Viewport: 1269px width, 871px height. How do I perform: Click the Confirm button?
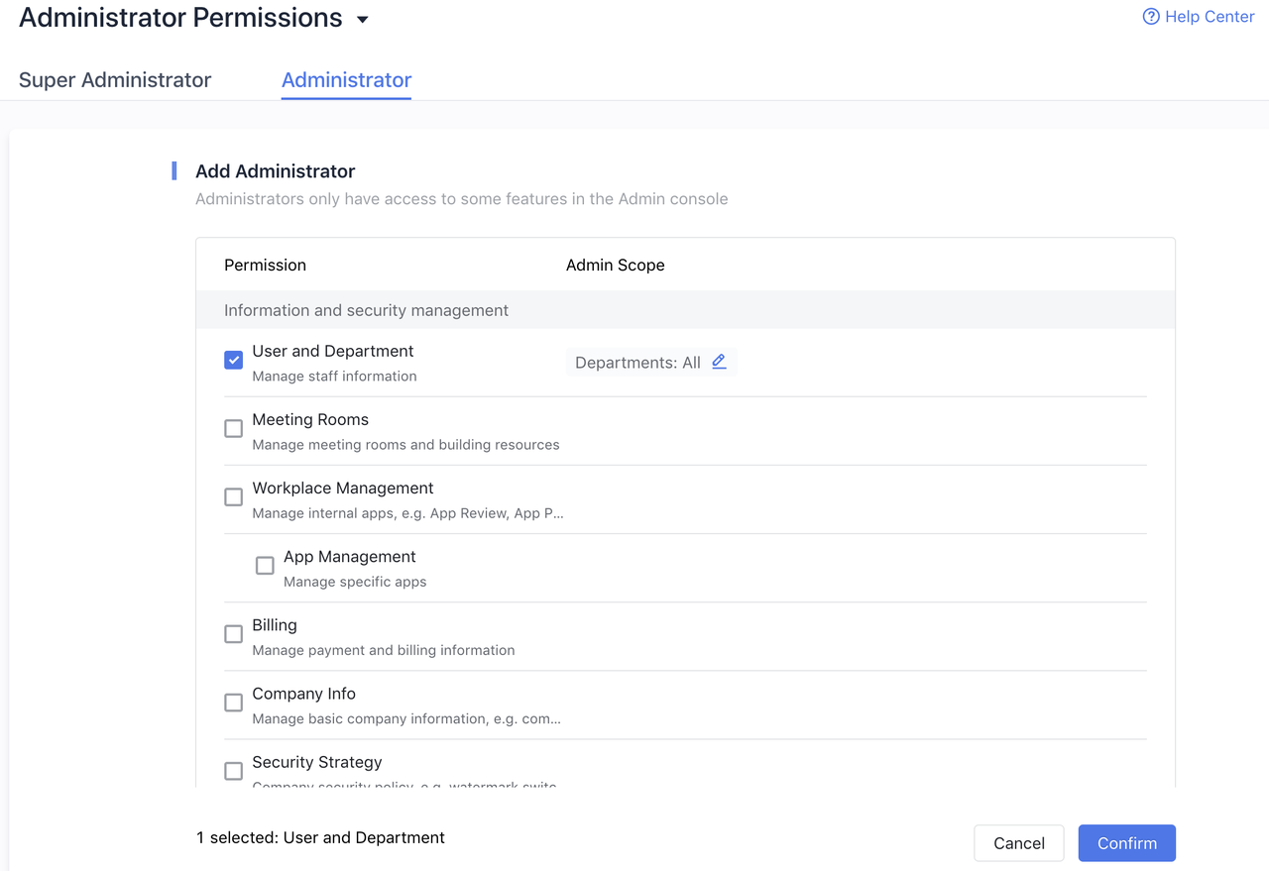(1126, 842)
